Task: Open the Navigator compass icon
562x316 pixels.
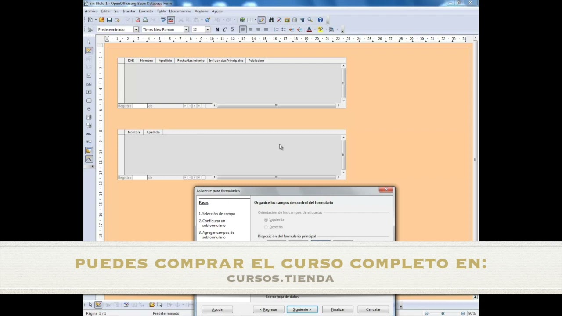Action: (x=279, y=20)
